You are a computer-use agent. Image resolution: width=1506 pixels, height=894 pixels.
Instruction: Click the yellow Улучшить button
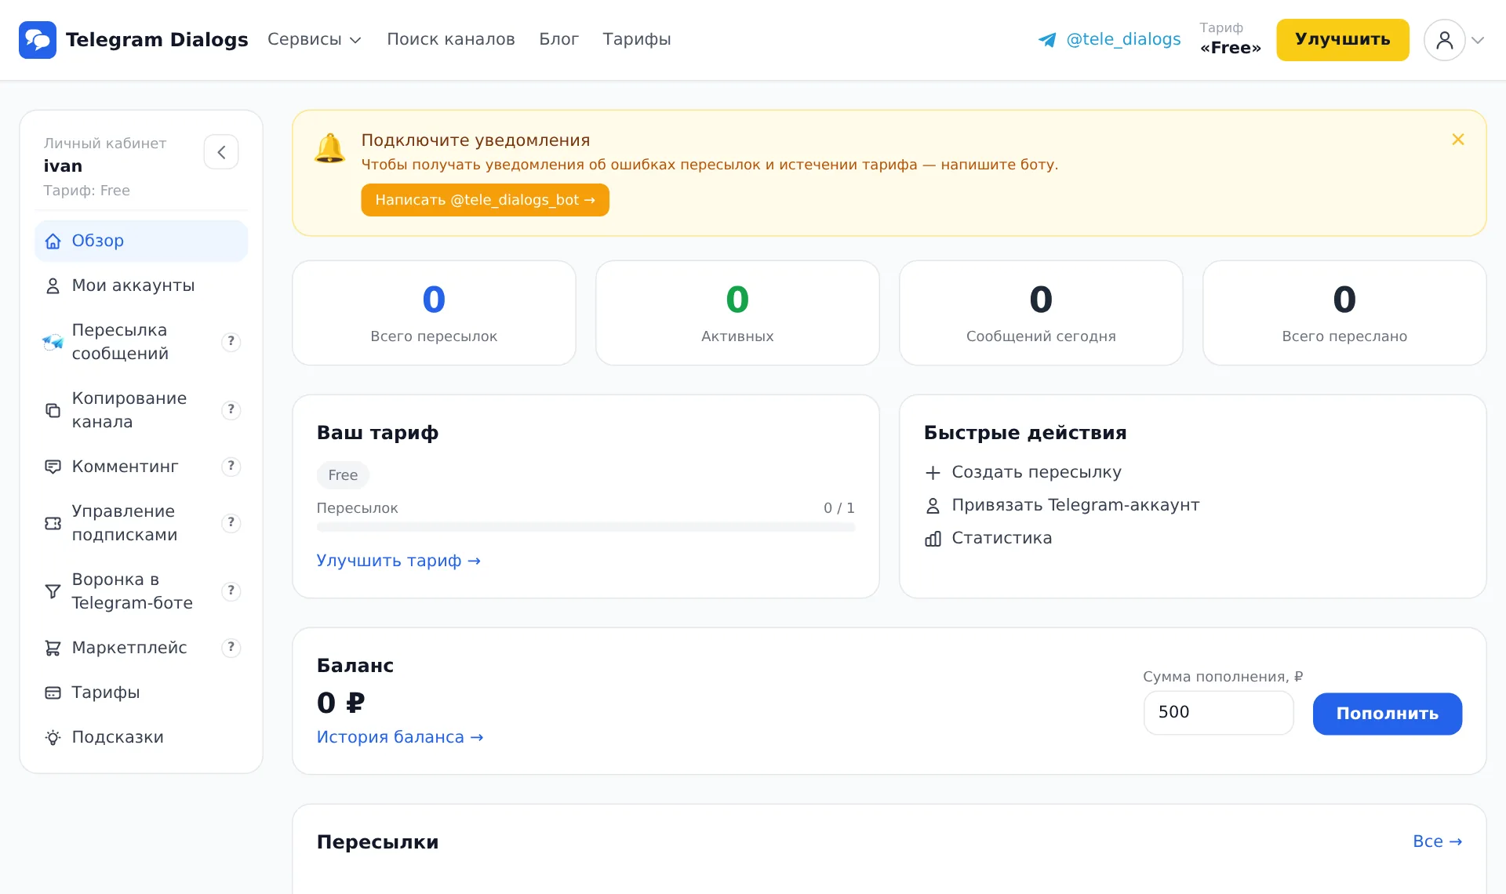[1342, 40]
